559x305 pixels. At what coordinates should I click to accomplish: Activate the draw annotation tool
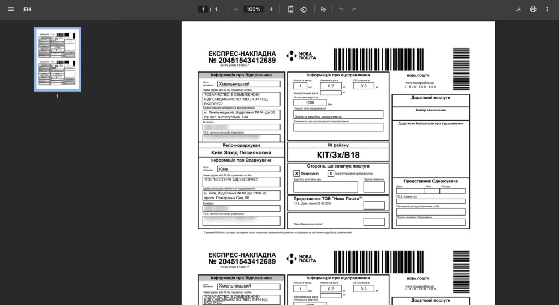pyautogui.click(x=323, y=9)
